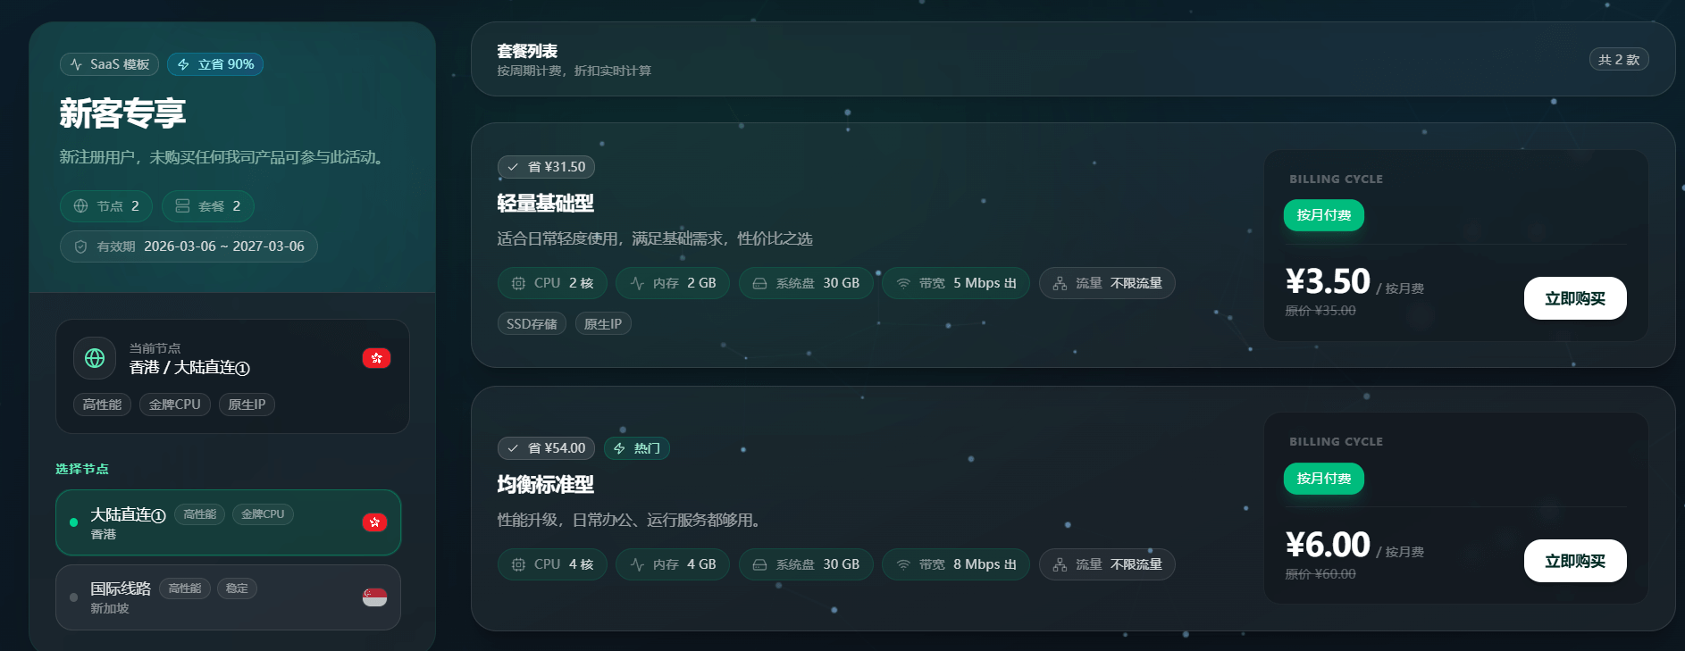Select the 大陆直连① Hong Kong node
This screenshot has height=651, width=1685.
pos(228,522)
